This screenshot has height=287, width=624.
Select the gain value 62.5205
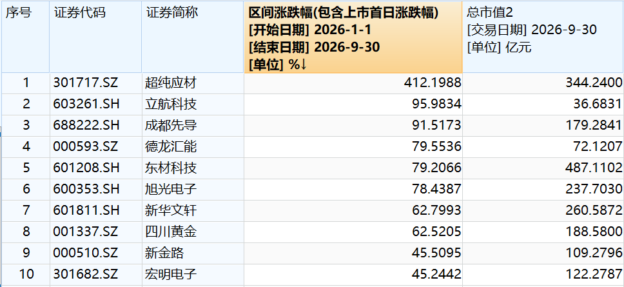coord(436,232)
